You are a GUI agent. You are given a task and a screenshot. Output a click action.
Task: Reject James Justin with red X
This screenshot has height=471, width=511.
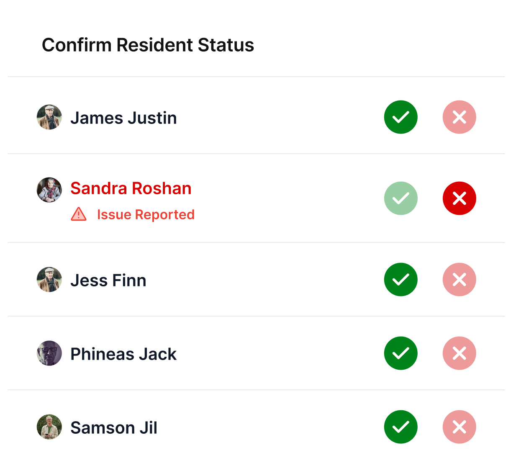click(x=459, y=117)
